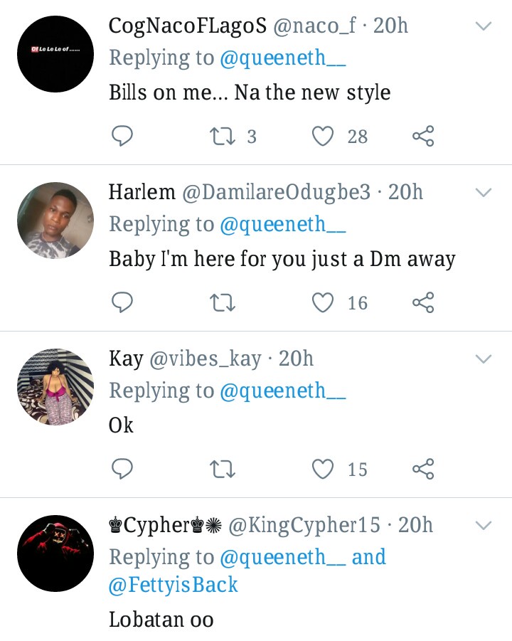Image resolution: width=512 pixels, height=641 pixels.
Task: Reply to CogNacoFLagoS's tweet
Action: point(123,136)
